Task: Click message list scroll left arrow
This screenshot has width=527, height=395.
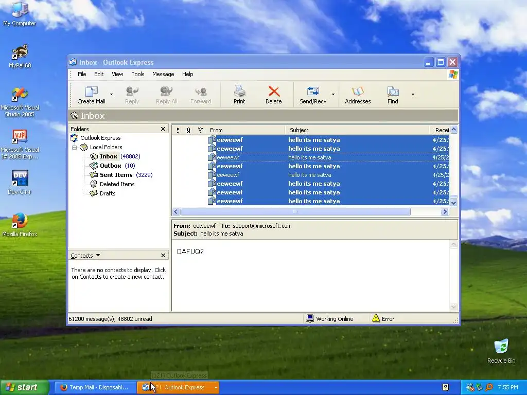Action: 175,211
